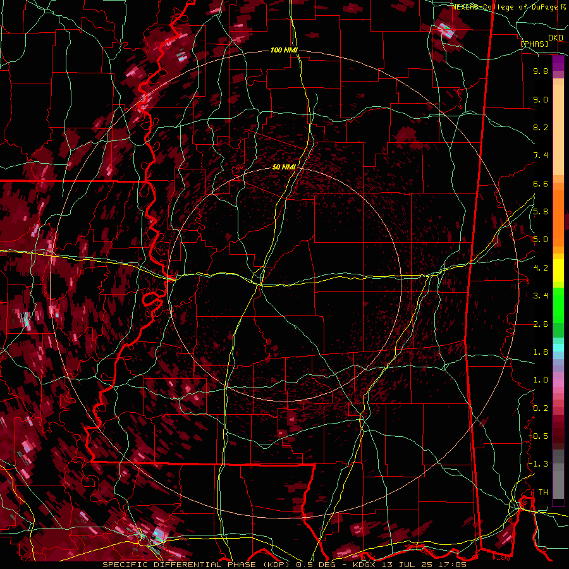Viewport: 569px width, 569px height.
Task: Click the orange color bar segment
Action: [558, 217]
